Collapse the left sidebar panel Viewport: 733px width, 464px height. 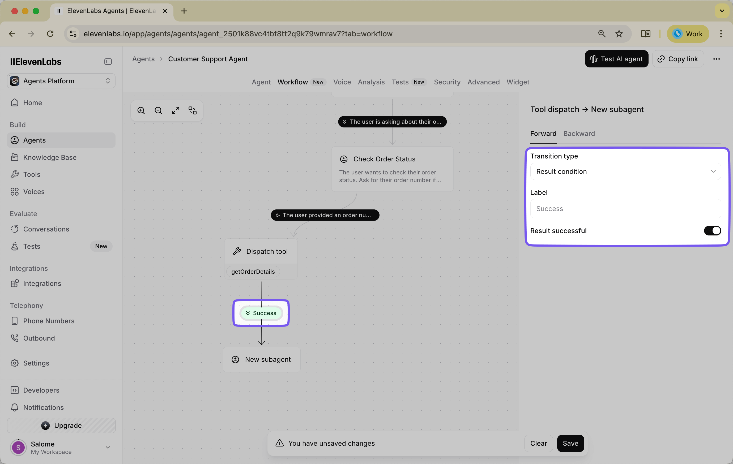click(x=108, y=62)
